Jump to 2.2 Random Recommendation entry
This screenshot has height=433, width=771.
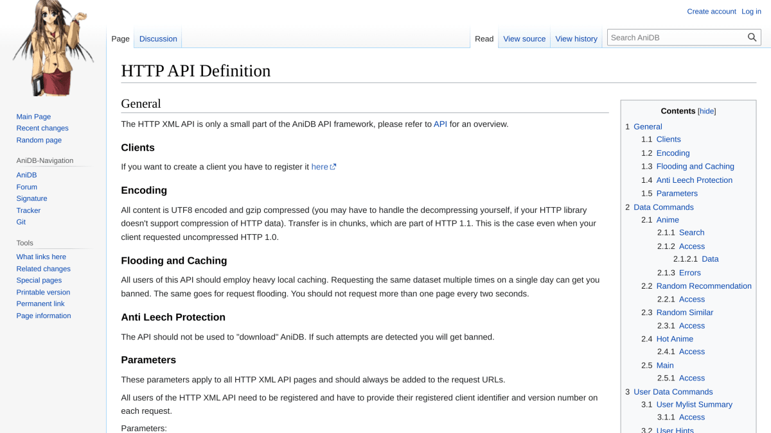pyautogui.click(x=696, y=286)
